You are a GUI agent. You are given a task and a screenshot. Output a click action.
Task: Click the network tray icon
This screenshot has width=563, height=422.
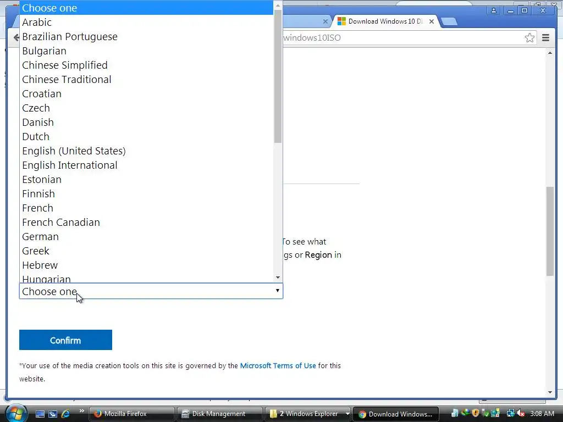click(x=510, y=413)
